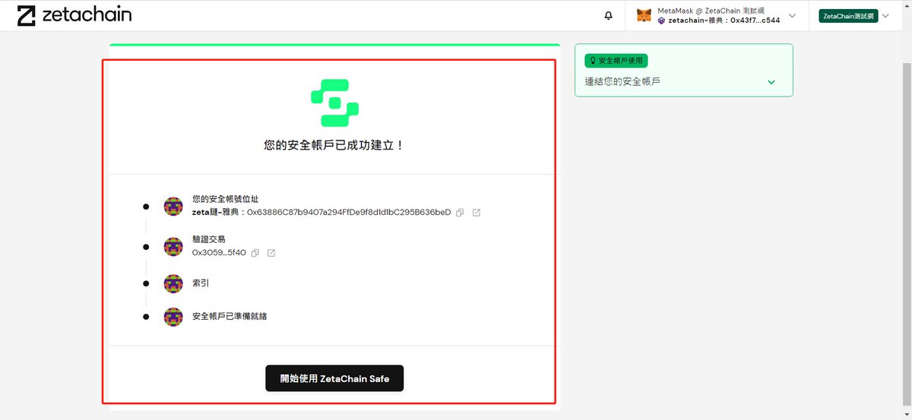
Task: Click the 安全帳戶使用 green badge
Action: coord(616,61)
